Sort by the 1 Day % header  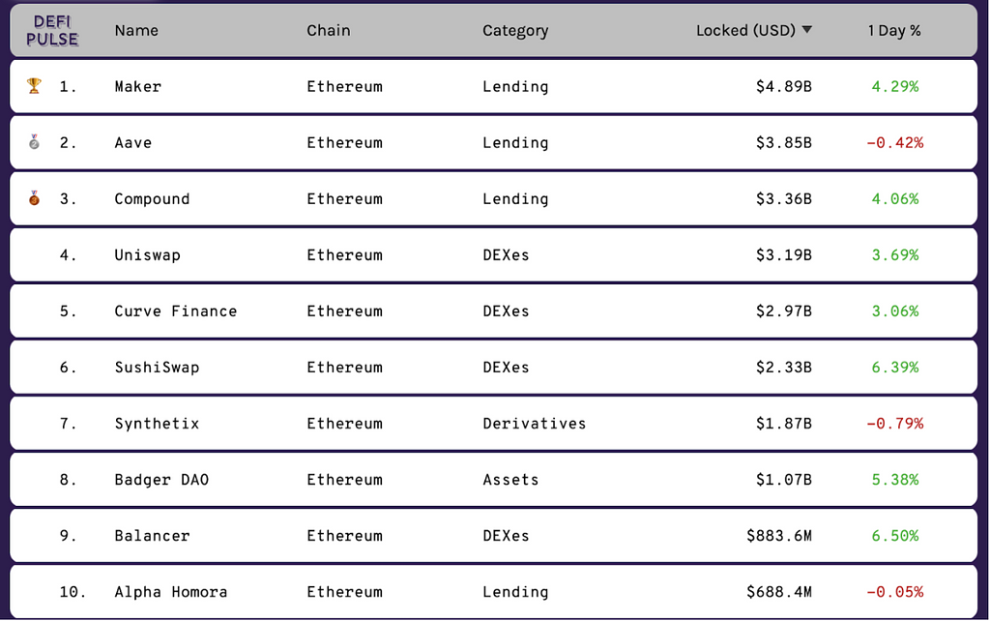[894, 31]
